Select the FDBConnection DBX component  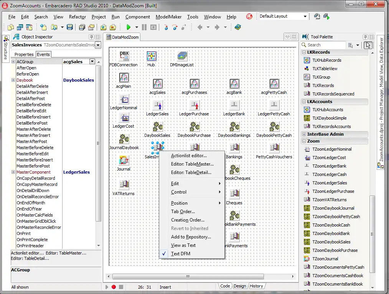click(124, 56)
